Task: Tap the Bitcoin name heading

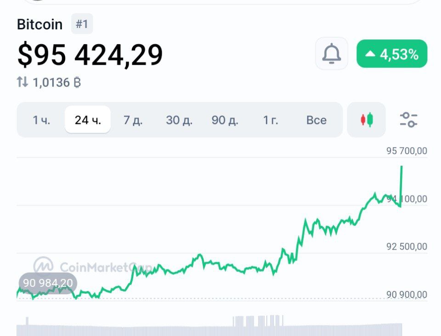Action: tap(40, 24)
